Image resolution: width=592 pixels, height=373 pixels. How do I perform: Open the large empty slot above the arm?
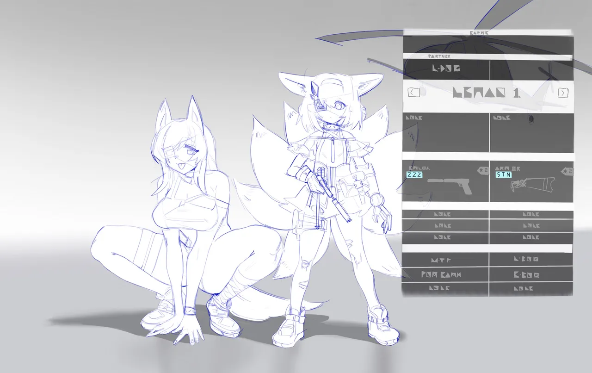point(531,132)
